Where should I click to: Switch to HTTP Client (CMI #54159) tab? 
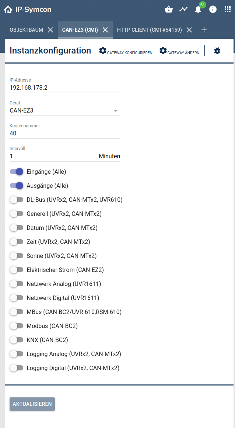coord(149,30)
